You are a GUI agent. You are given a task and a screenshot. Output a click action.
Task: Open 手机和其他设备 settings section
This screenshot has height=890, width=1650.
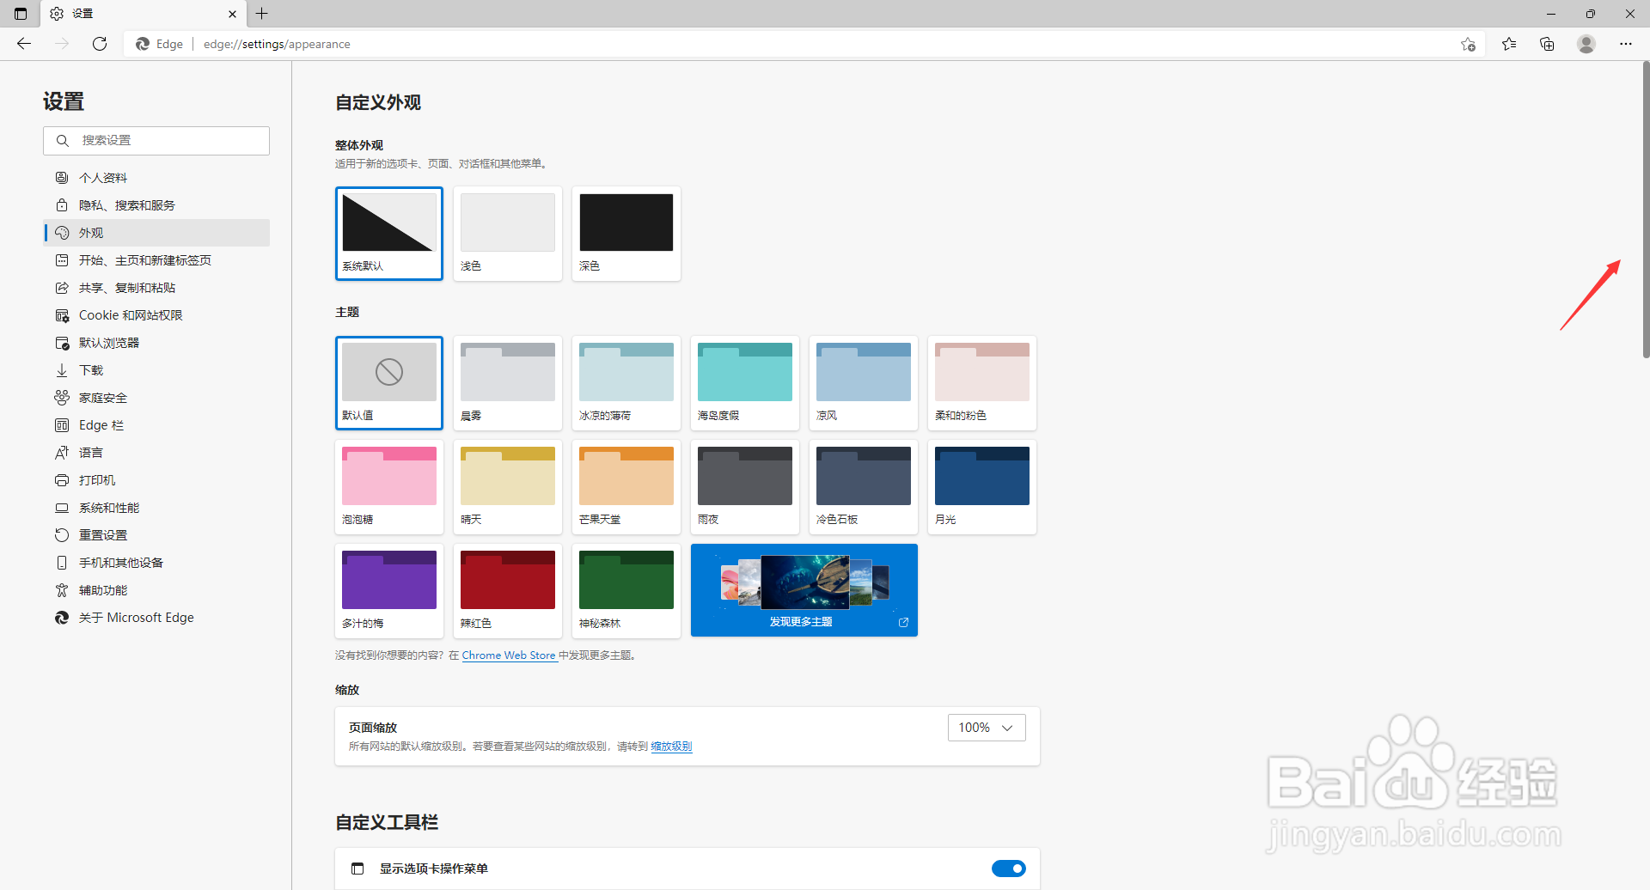tap(156, 563)
